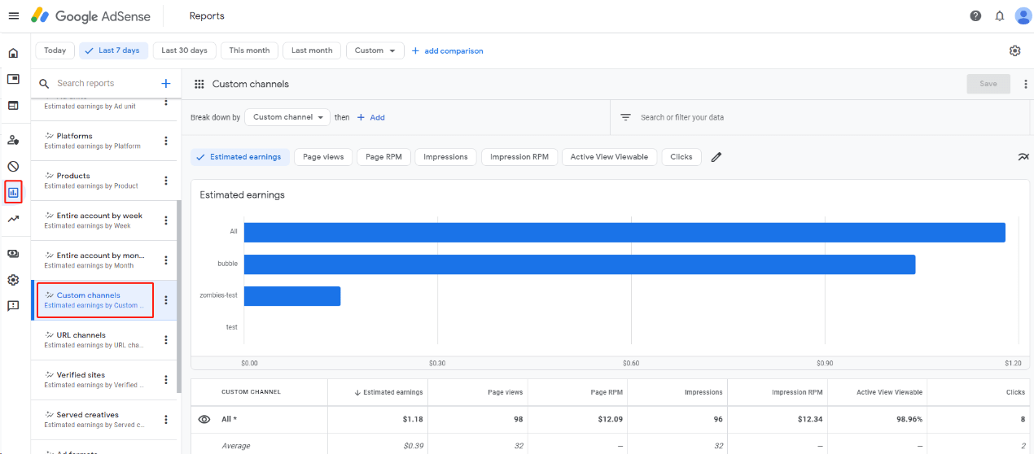The width and height of the screenshot is (1034, 454).
Task: Click the Google AdSense logo
Action: (x=90, y=15)
